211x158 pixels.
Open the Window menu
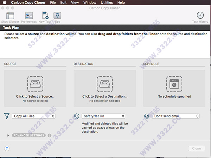point(90,2)
